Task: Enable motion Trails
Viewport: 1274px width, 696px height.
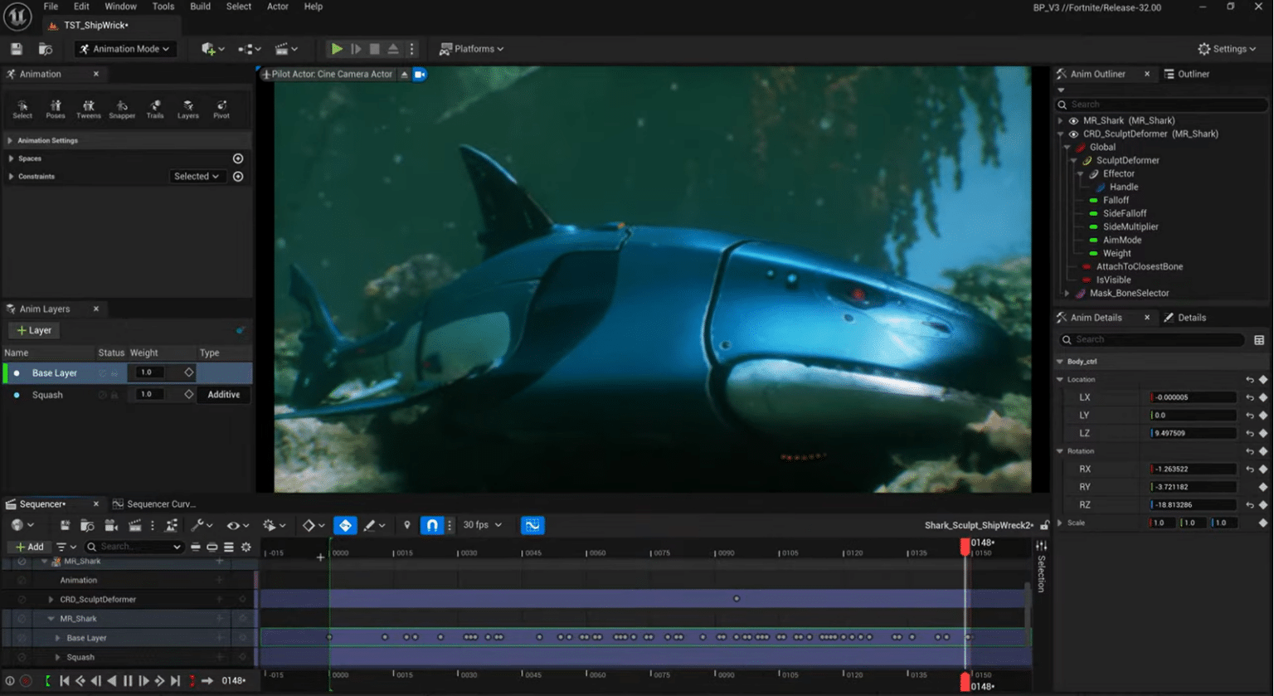Action: coord(155,106)
